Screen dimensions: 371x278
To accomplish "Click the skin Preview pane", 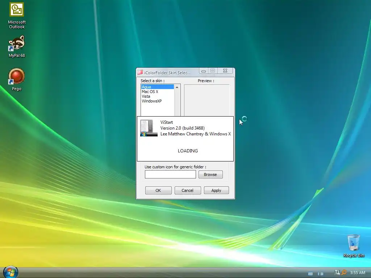I will pos(207,100).
